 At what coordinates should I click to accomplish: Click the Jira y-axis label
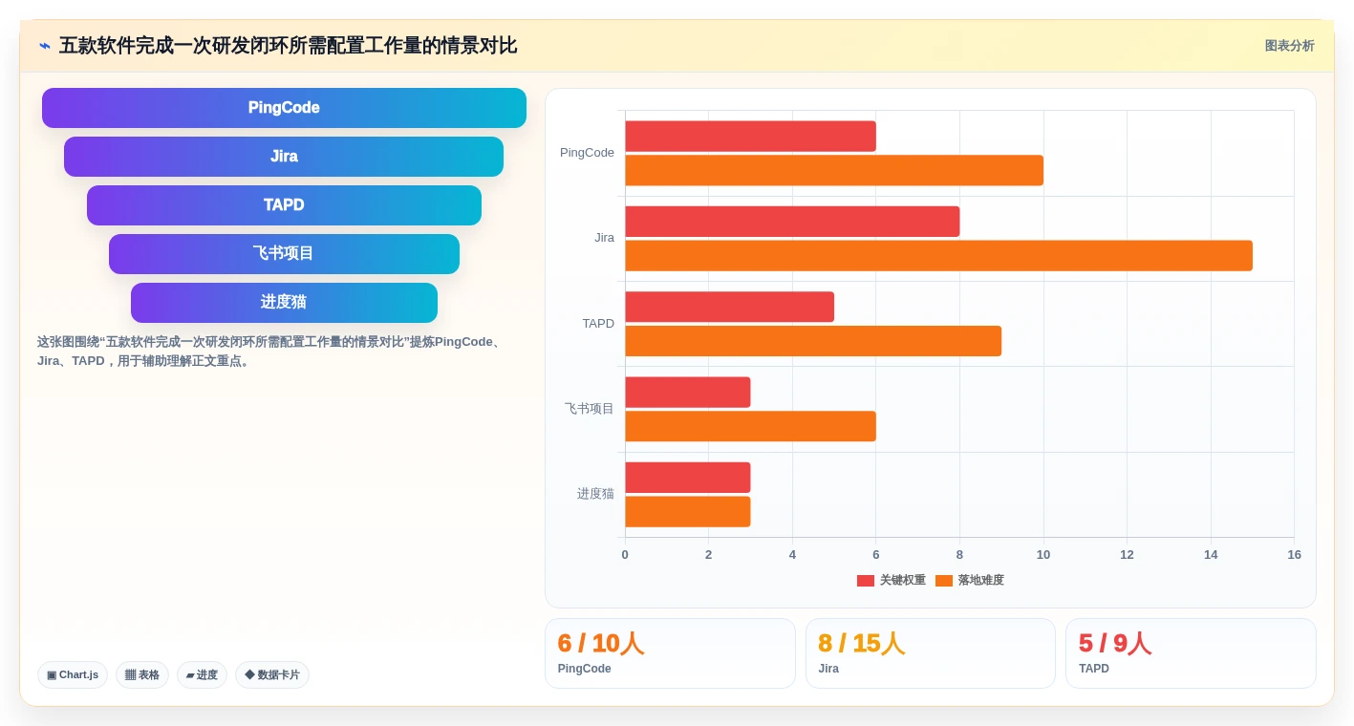604,238
